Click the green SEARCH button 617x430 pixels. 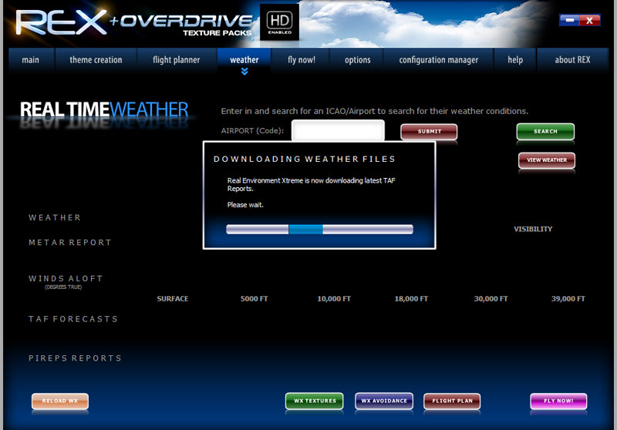(x=545, y=131)
